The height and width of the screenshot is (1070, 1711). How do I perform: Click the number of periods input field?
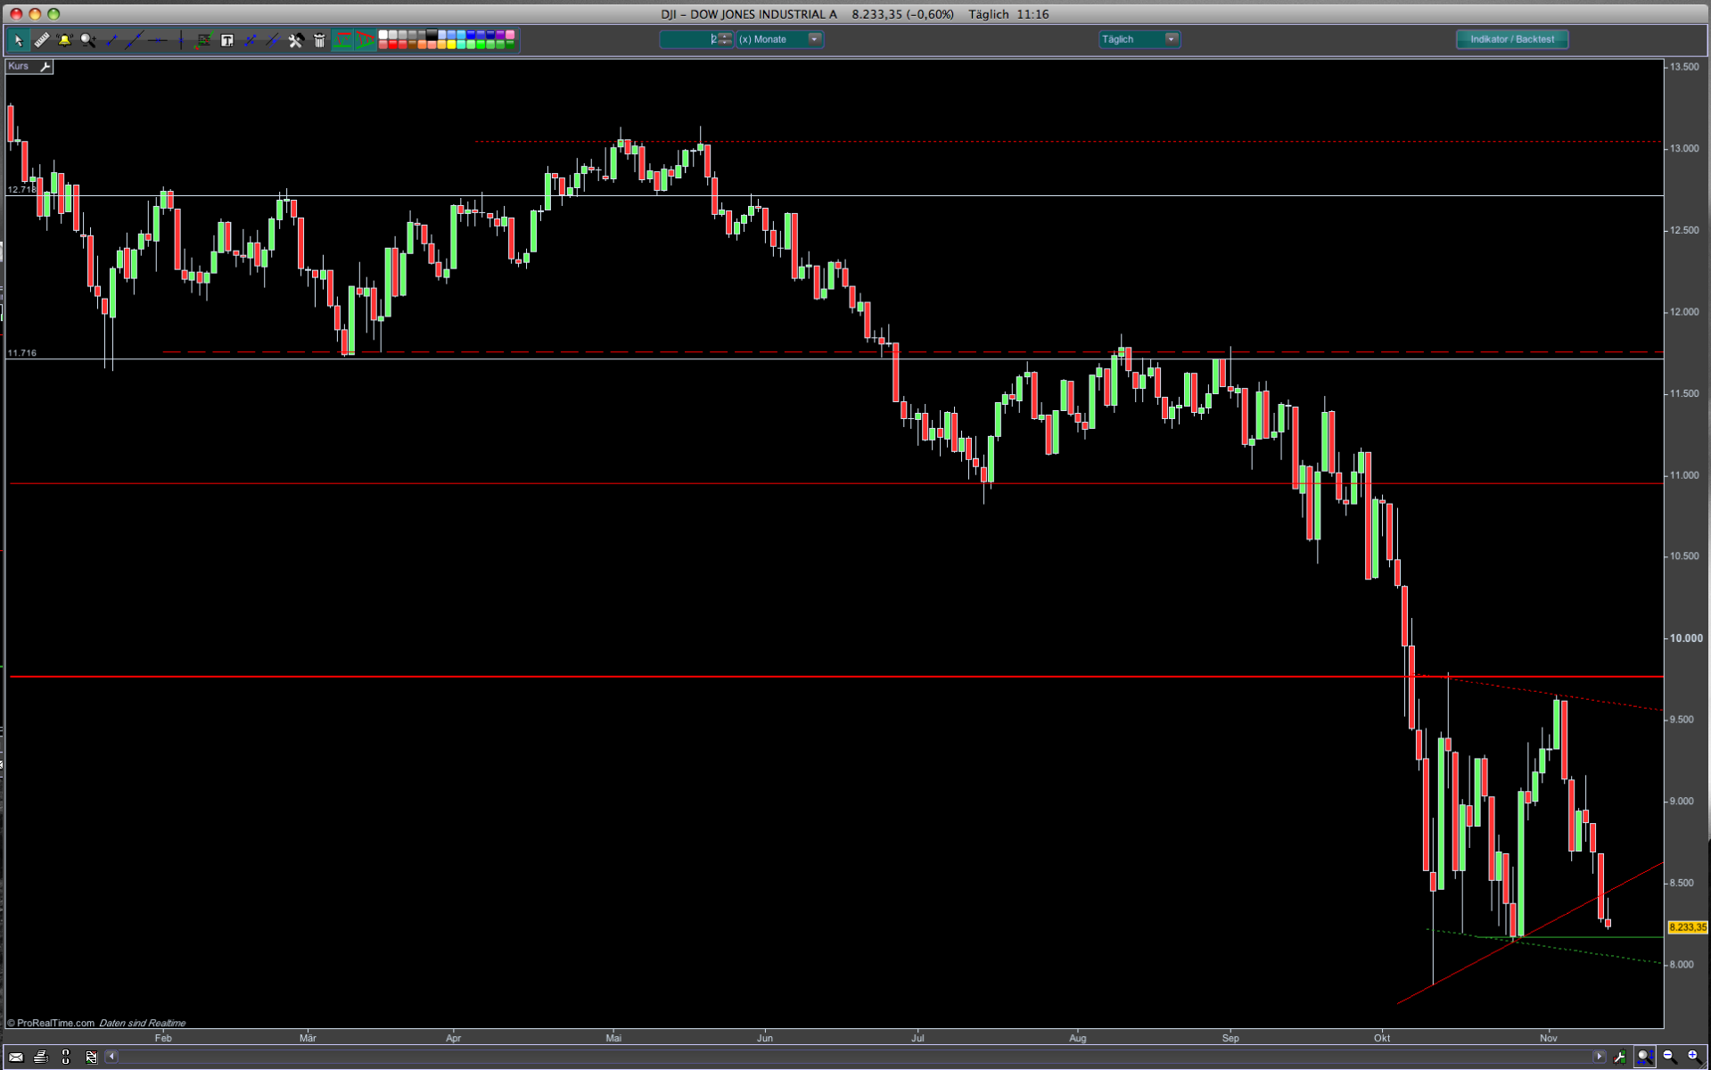[688, 39]
